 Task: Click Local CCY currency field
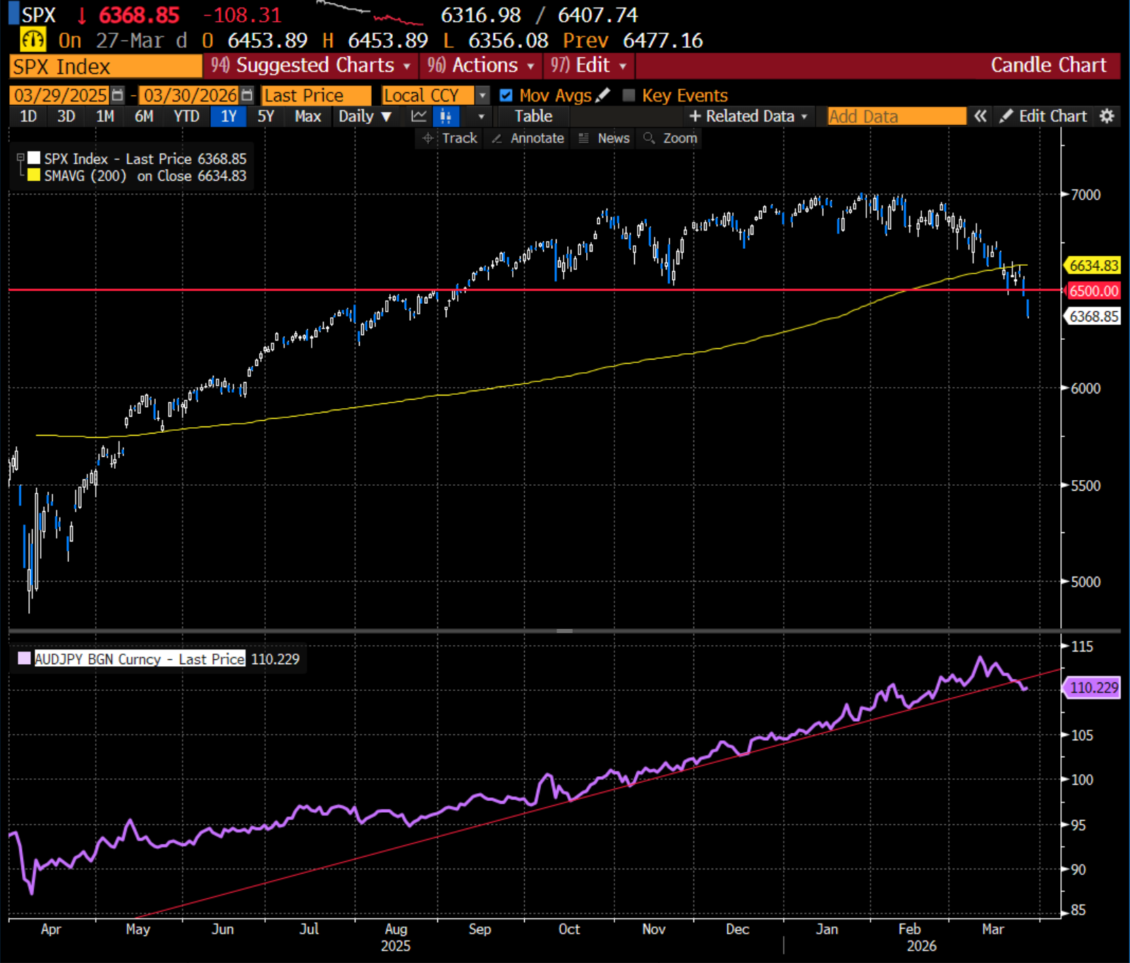pos(428,95)
